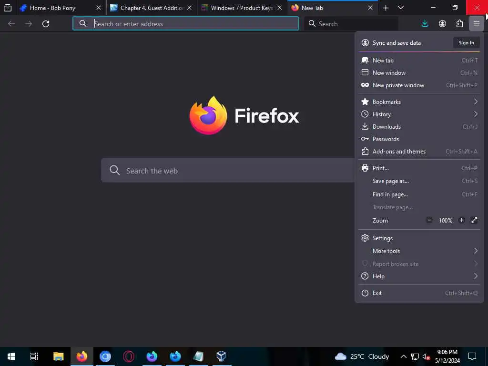Viewport: 488px width, 366px height.
Task: Reload the page with refresh icon
Action: point(46,24)
